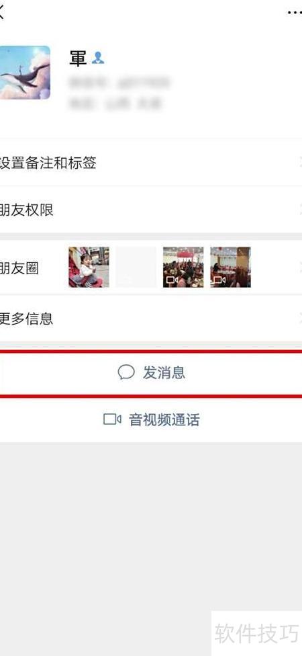Tap the back arrow at top left
302x656 pixels.
(x=1, y=11)
